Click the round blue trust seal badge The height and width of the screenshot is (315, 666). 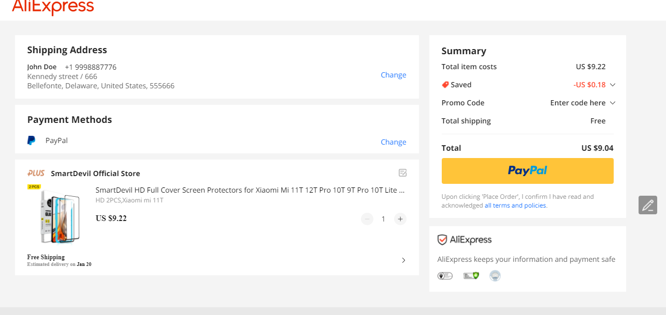495,276
